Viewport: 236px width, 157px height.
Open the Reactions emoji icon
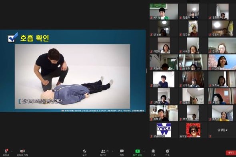[167, 151]
